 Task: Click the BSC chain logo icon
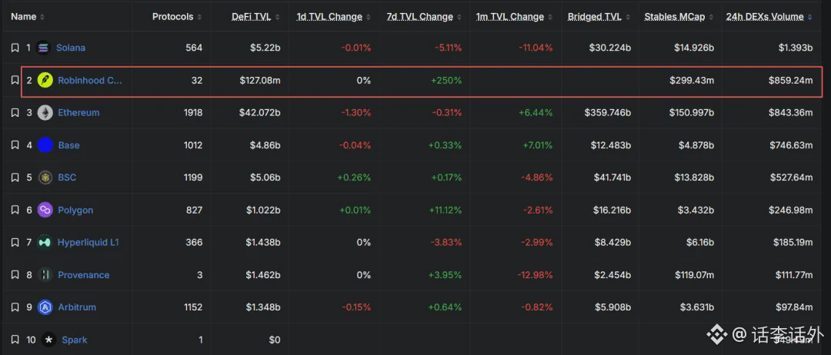45,177
